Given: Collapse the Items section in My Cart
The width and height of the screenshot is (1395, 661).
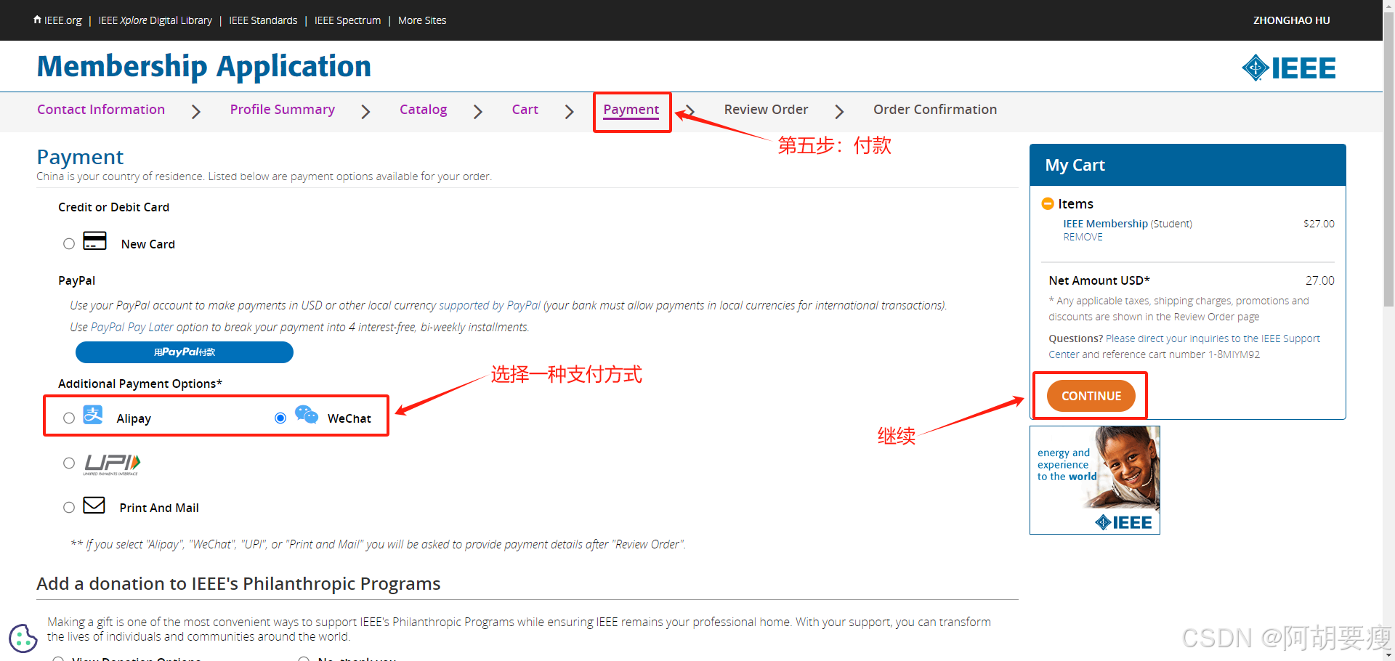Looking at the screenshot, I should point(1048,203).
